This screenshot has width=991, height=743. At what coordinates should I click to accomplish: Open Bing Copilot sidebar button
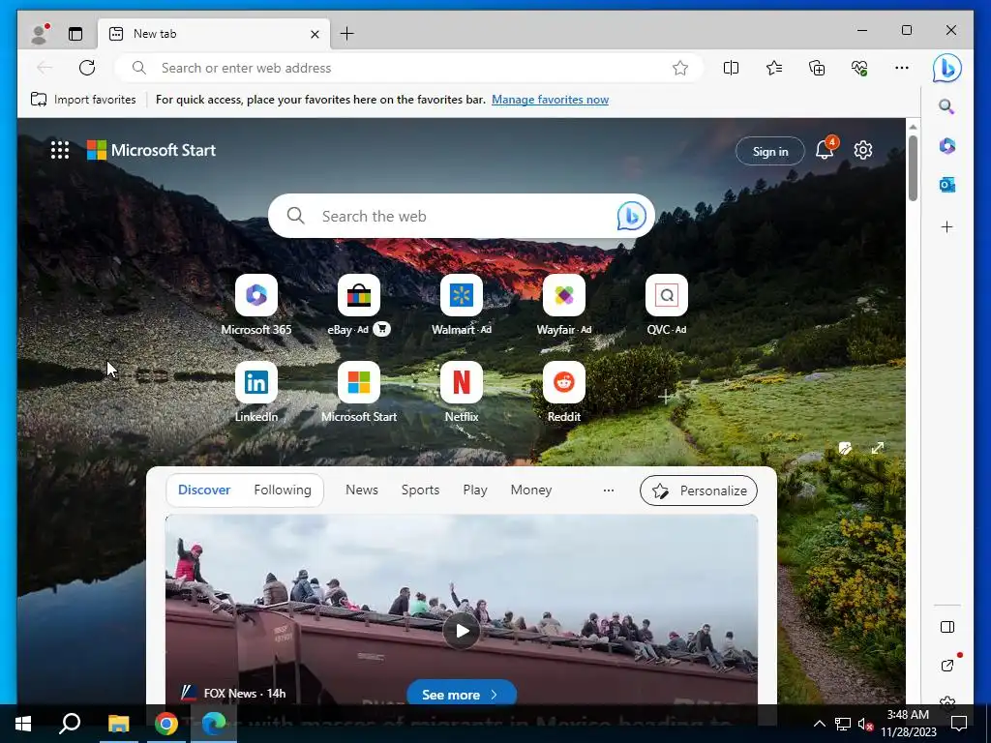(946, 68)
